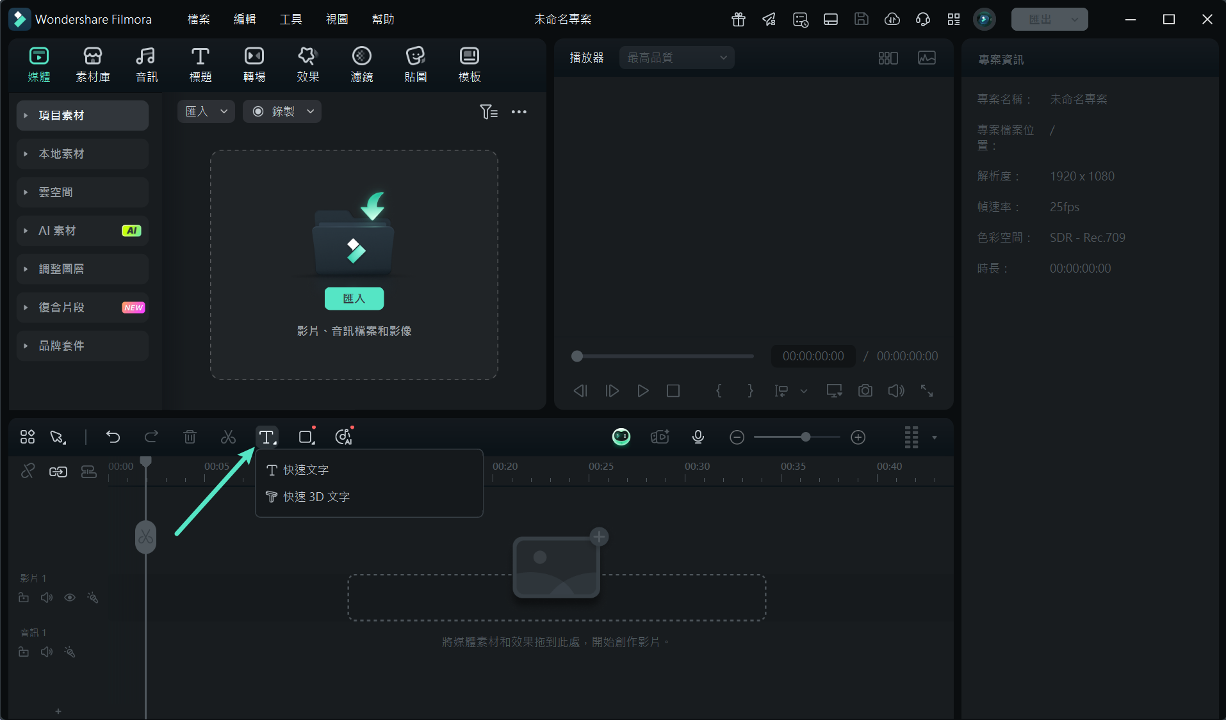This screenshot has height=720, width=1226.
Task: Delete the selected clip with trash icon
Action: click(x=190, y=437)
